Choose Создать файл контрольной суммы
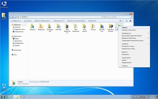This screenshot has height=99, width=158. [134, 40]
